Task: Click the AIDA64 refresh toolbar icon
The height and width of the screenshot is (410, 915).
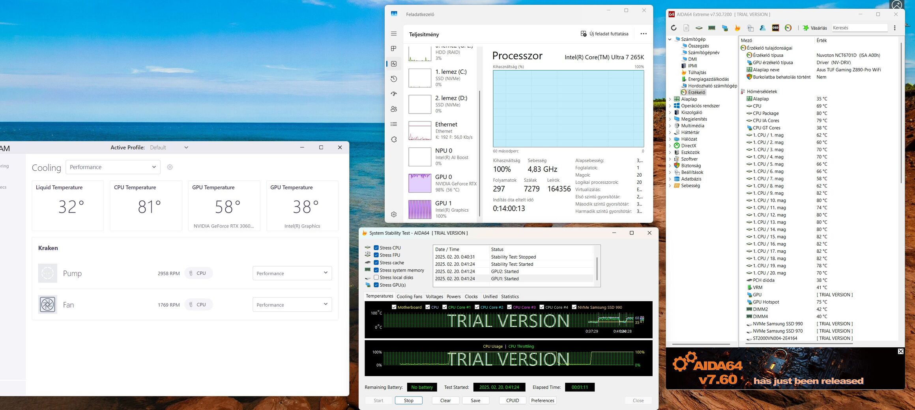Action: [674, 28]
